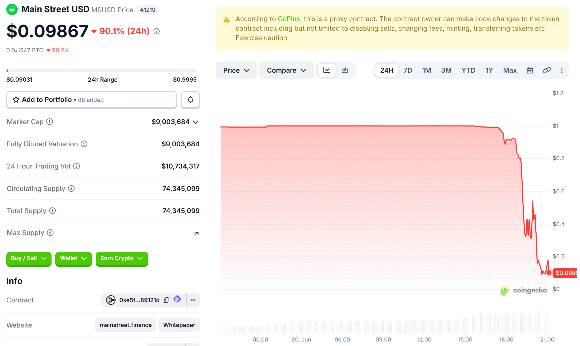The width and height of the screenshot is (580, 346).
Task: Click the Sonic chain logo in contract
Action: [111, 300]
